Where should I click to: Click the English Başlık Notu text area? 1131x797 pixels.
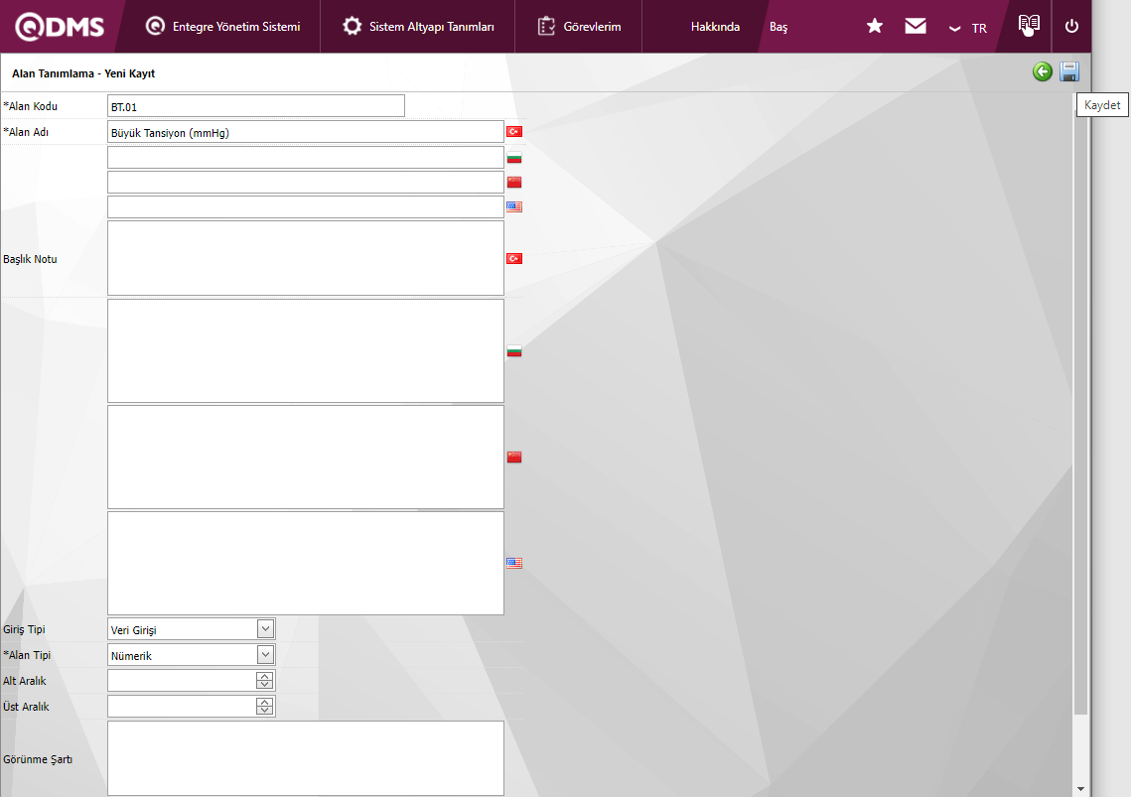pyautogui.click(x=306, y=564)
